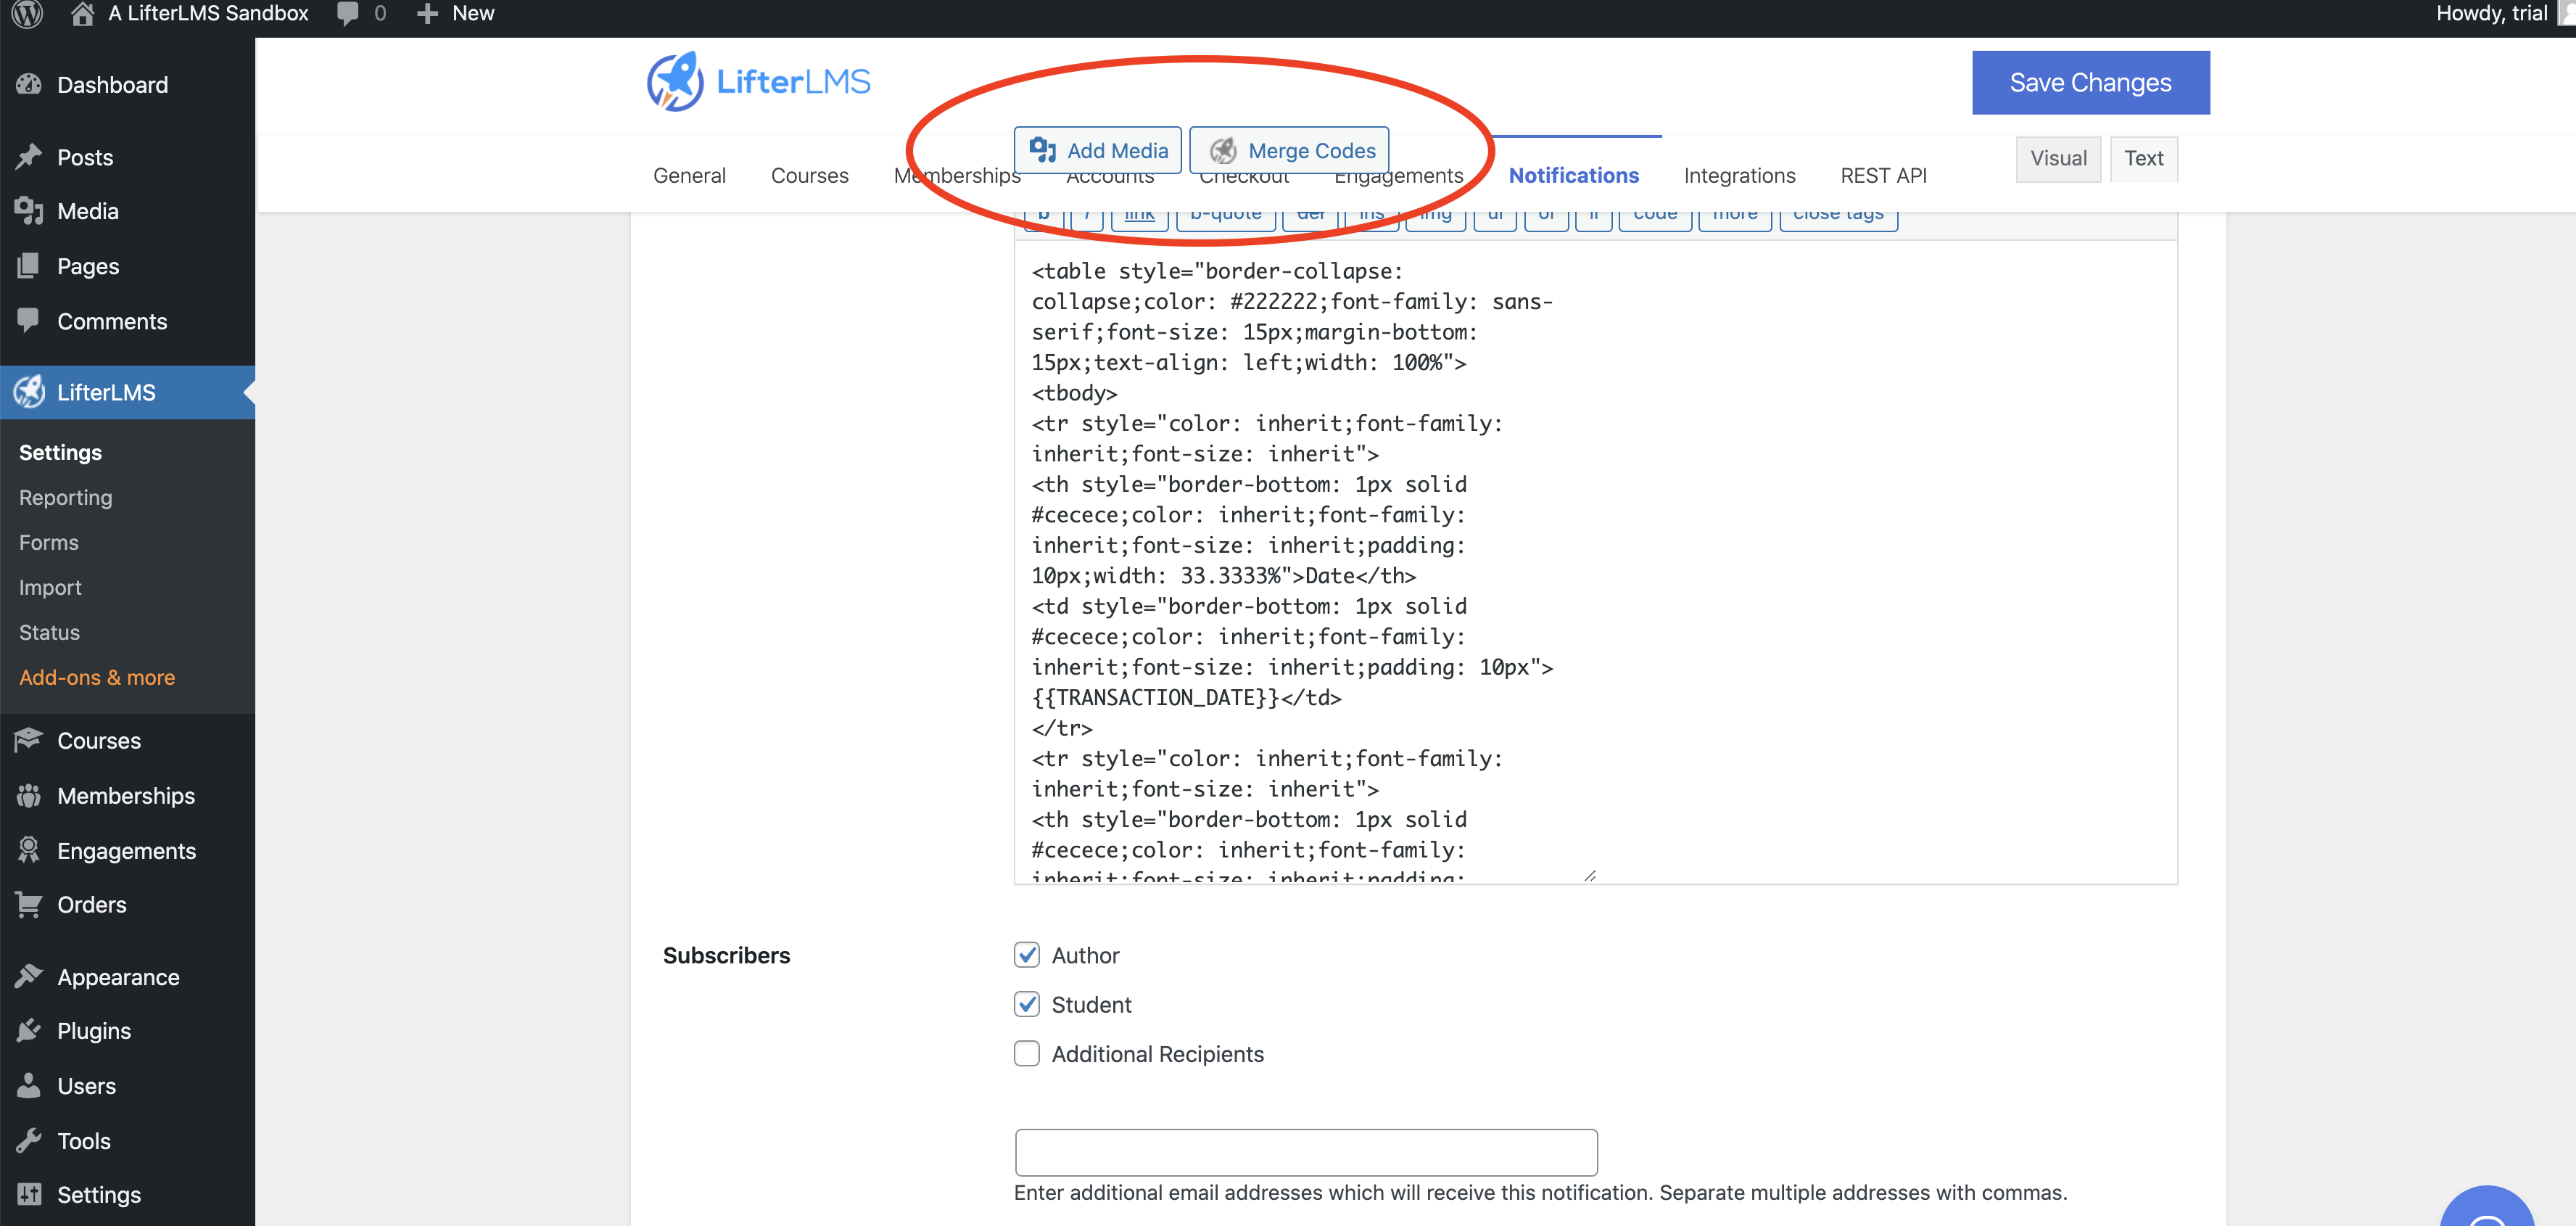Screen dimensions: 2576x1226
Task: Click the home site icon in admin bar
Action: pos(83,14)
